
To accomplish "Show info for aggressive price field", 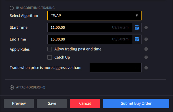I will (x=146, y=68).
